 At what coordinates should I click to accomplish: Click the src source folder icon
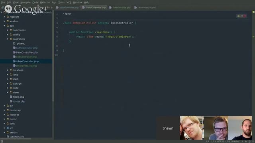pyautogui.click(x=8, y=128)
